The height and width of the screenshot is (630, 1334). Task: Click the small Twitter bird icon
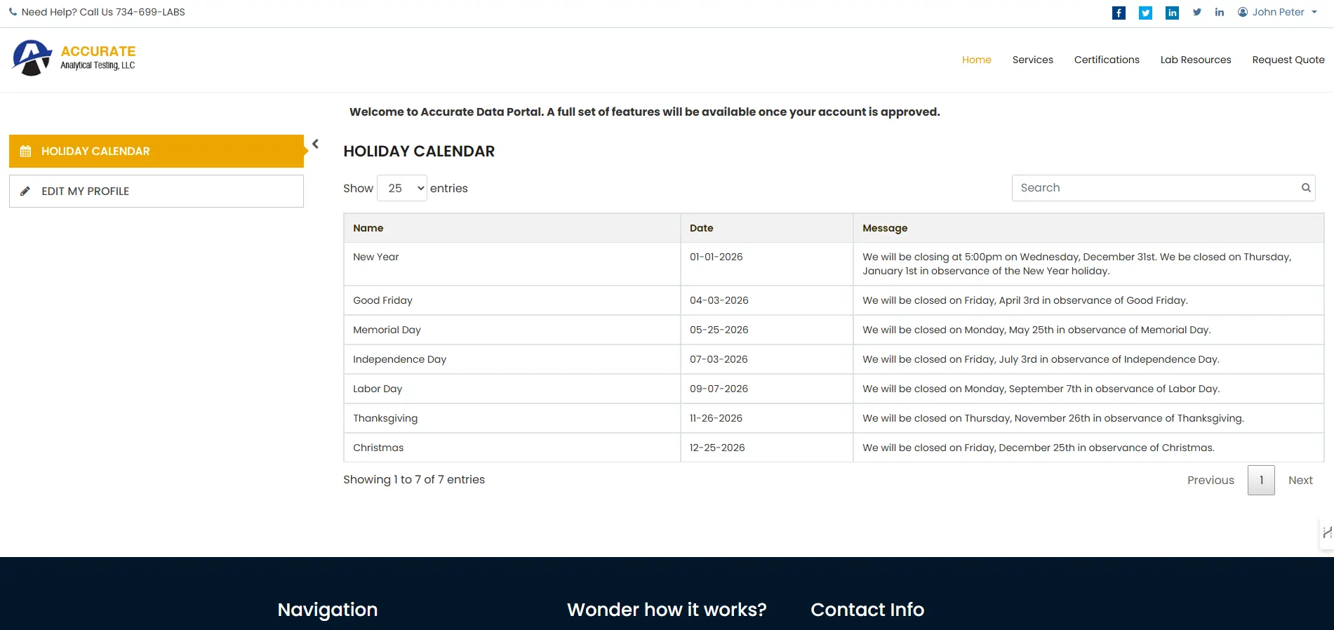(1197, 12)
